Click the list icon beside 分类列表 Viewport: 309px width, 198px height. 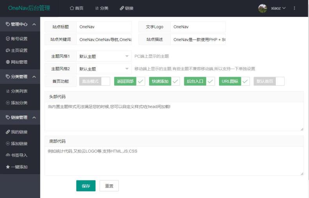[8, 91]
